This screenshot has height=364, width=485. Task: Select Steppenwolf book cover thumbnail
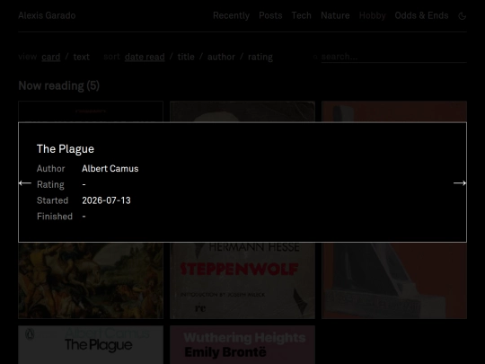coord(242,280)
